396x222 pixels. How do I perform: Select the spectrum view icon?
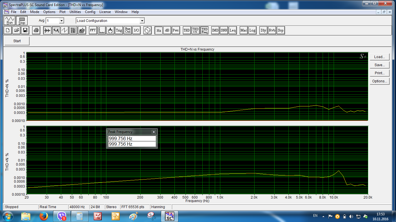click(x=56, y=30)
